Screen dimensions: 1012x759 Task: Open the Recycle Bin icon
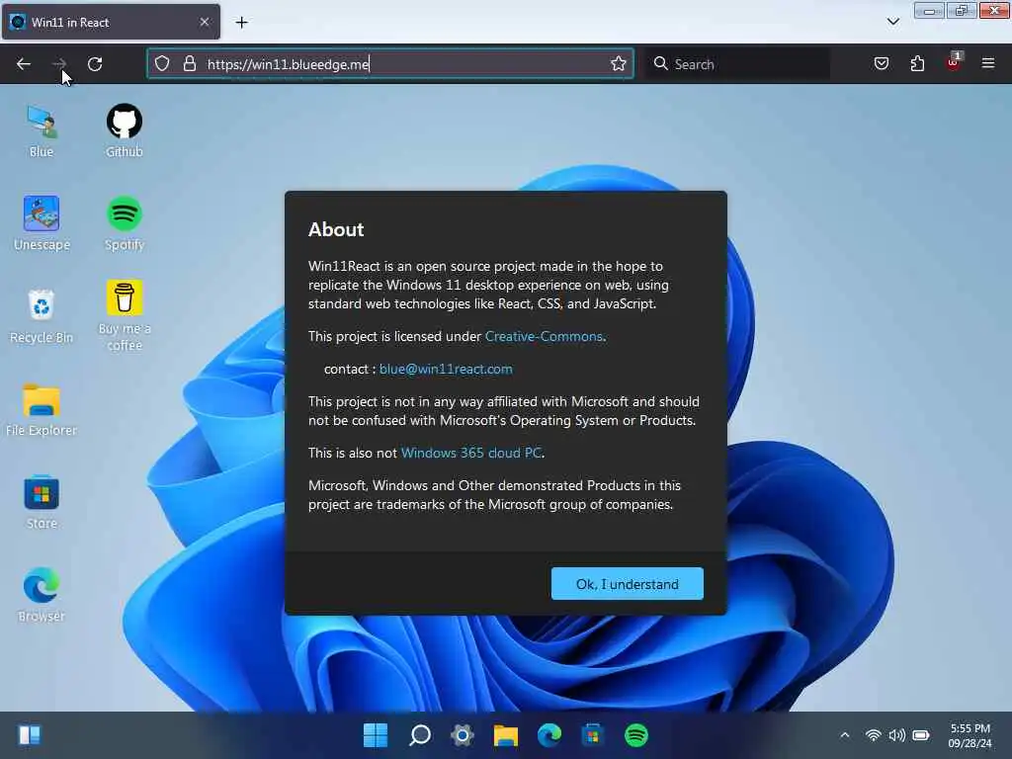(42, 316)
